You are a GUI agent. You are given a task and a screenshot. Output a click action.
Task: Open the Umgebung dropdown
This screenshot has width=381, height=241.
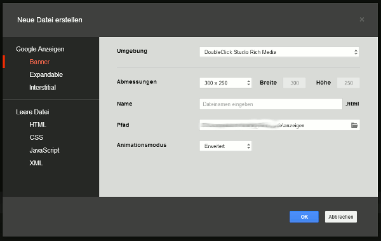pos(279,52)
